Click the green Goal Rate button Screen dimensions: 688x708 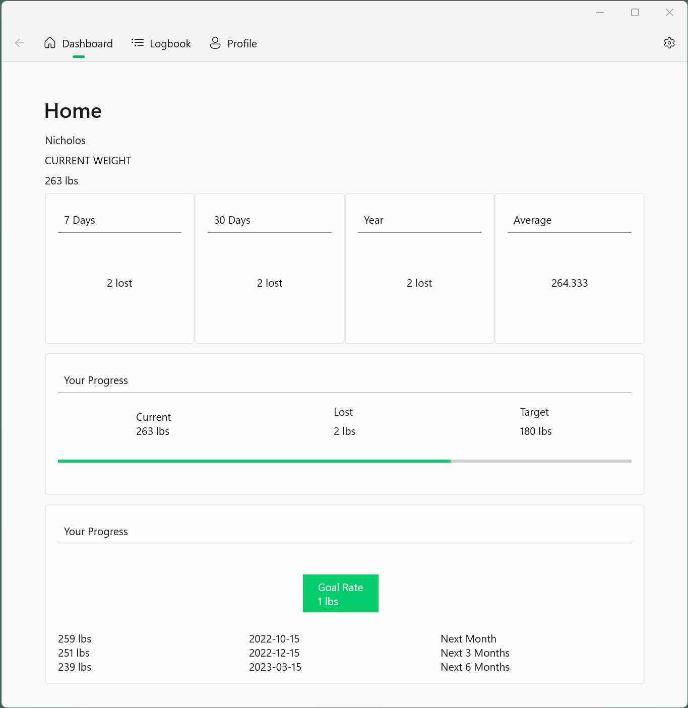pyautogui.click(x=340, y=593)
